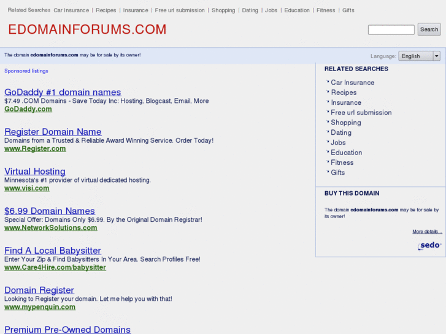Click Insurance in top related searches bar
Screen dimensions: 446x334
pos(136,10)
